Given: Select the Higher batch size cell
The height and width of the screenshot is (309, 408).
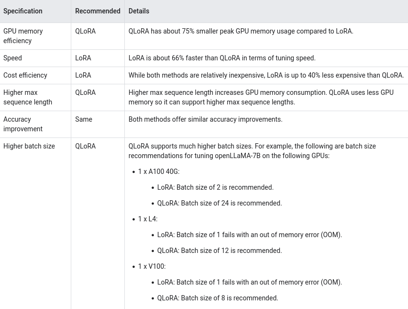Looking at the screenshot, I should point(29,146).
